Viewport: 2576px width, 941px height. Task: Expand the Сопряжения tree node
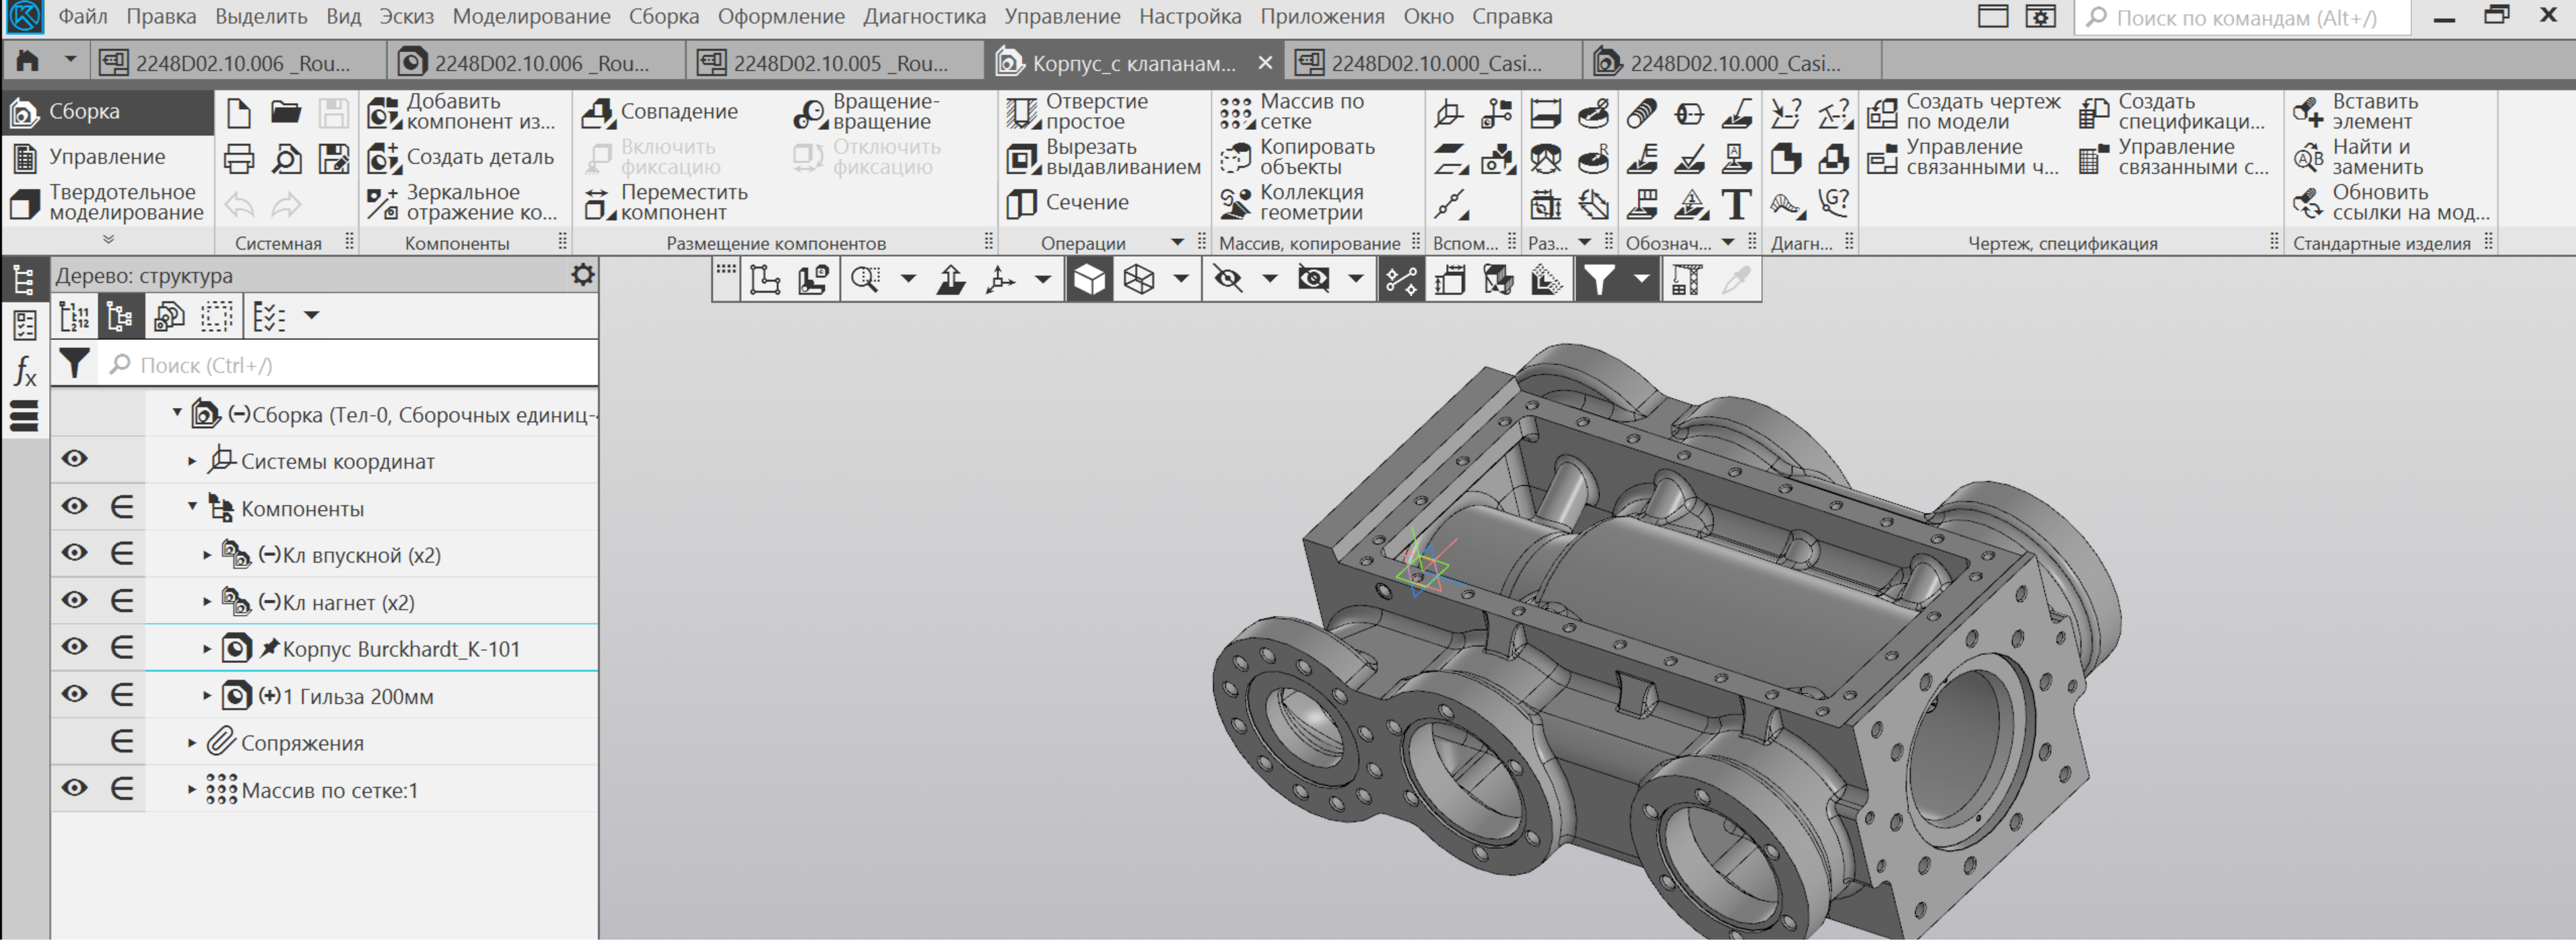(192, 743)
